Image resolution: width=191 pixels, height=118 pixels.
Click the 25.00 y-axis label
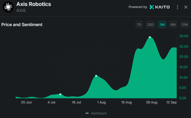tap(184, 47)
